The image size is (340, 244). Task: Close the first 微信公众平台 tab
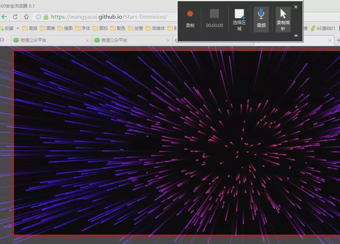pyautogui.click(x=87, y=40)
